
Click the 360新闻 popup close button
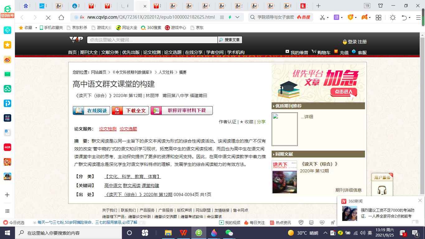[x=420, y=200]
